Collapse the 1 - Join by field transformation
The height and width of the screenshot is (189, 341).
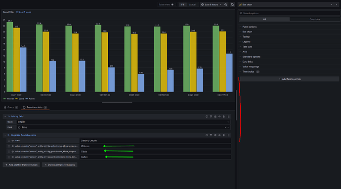pos(5,117)
